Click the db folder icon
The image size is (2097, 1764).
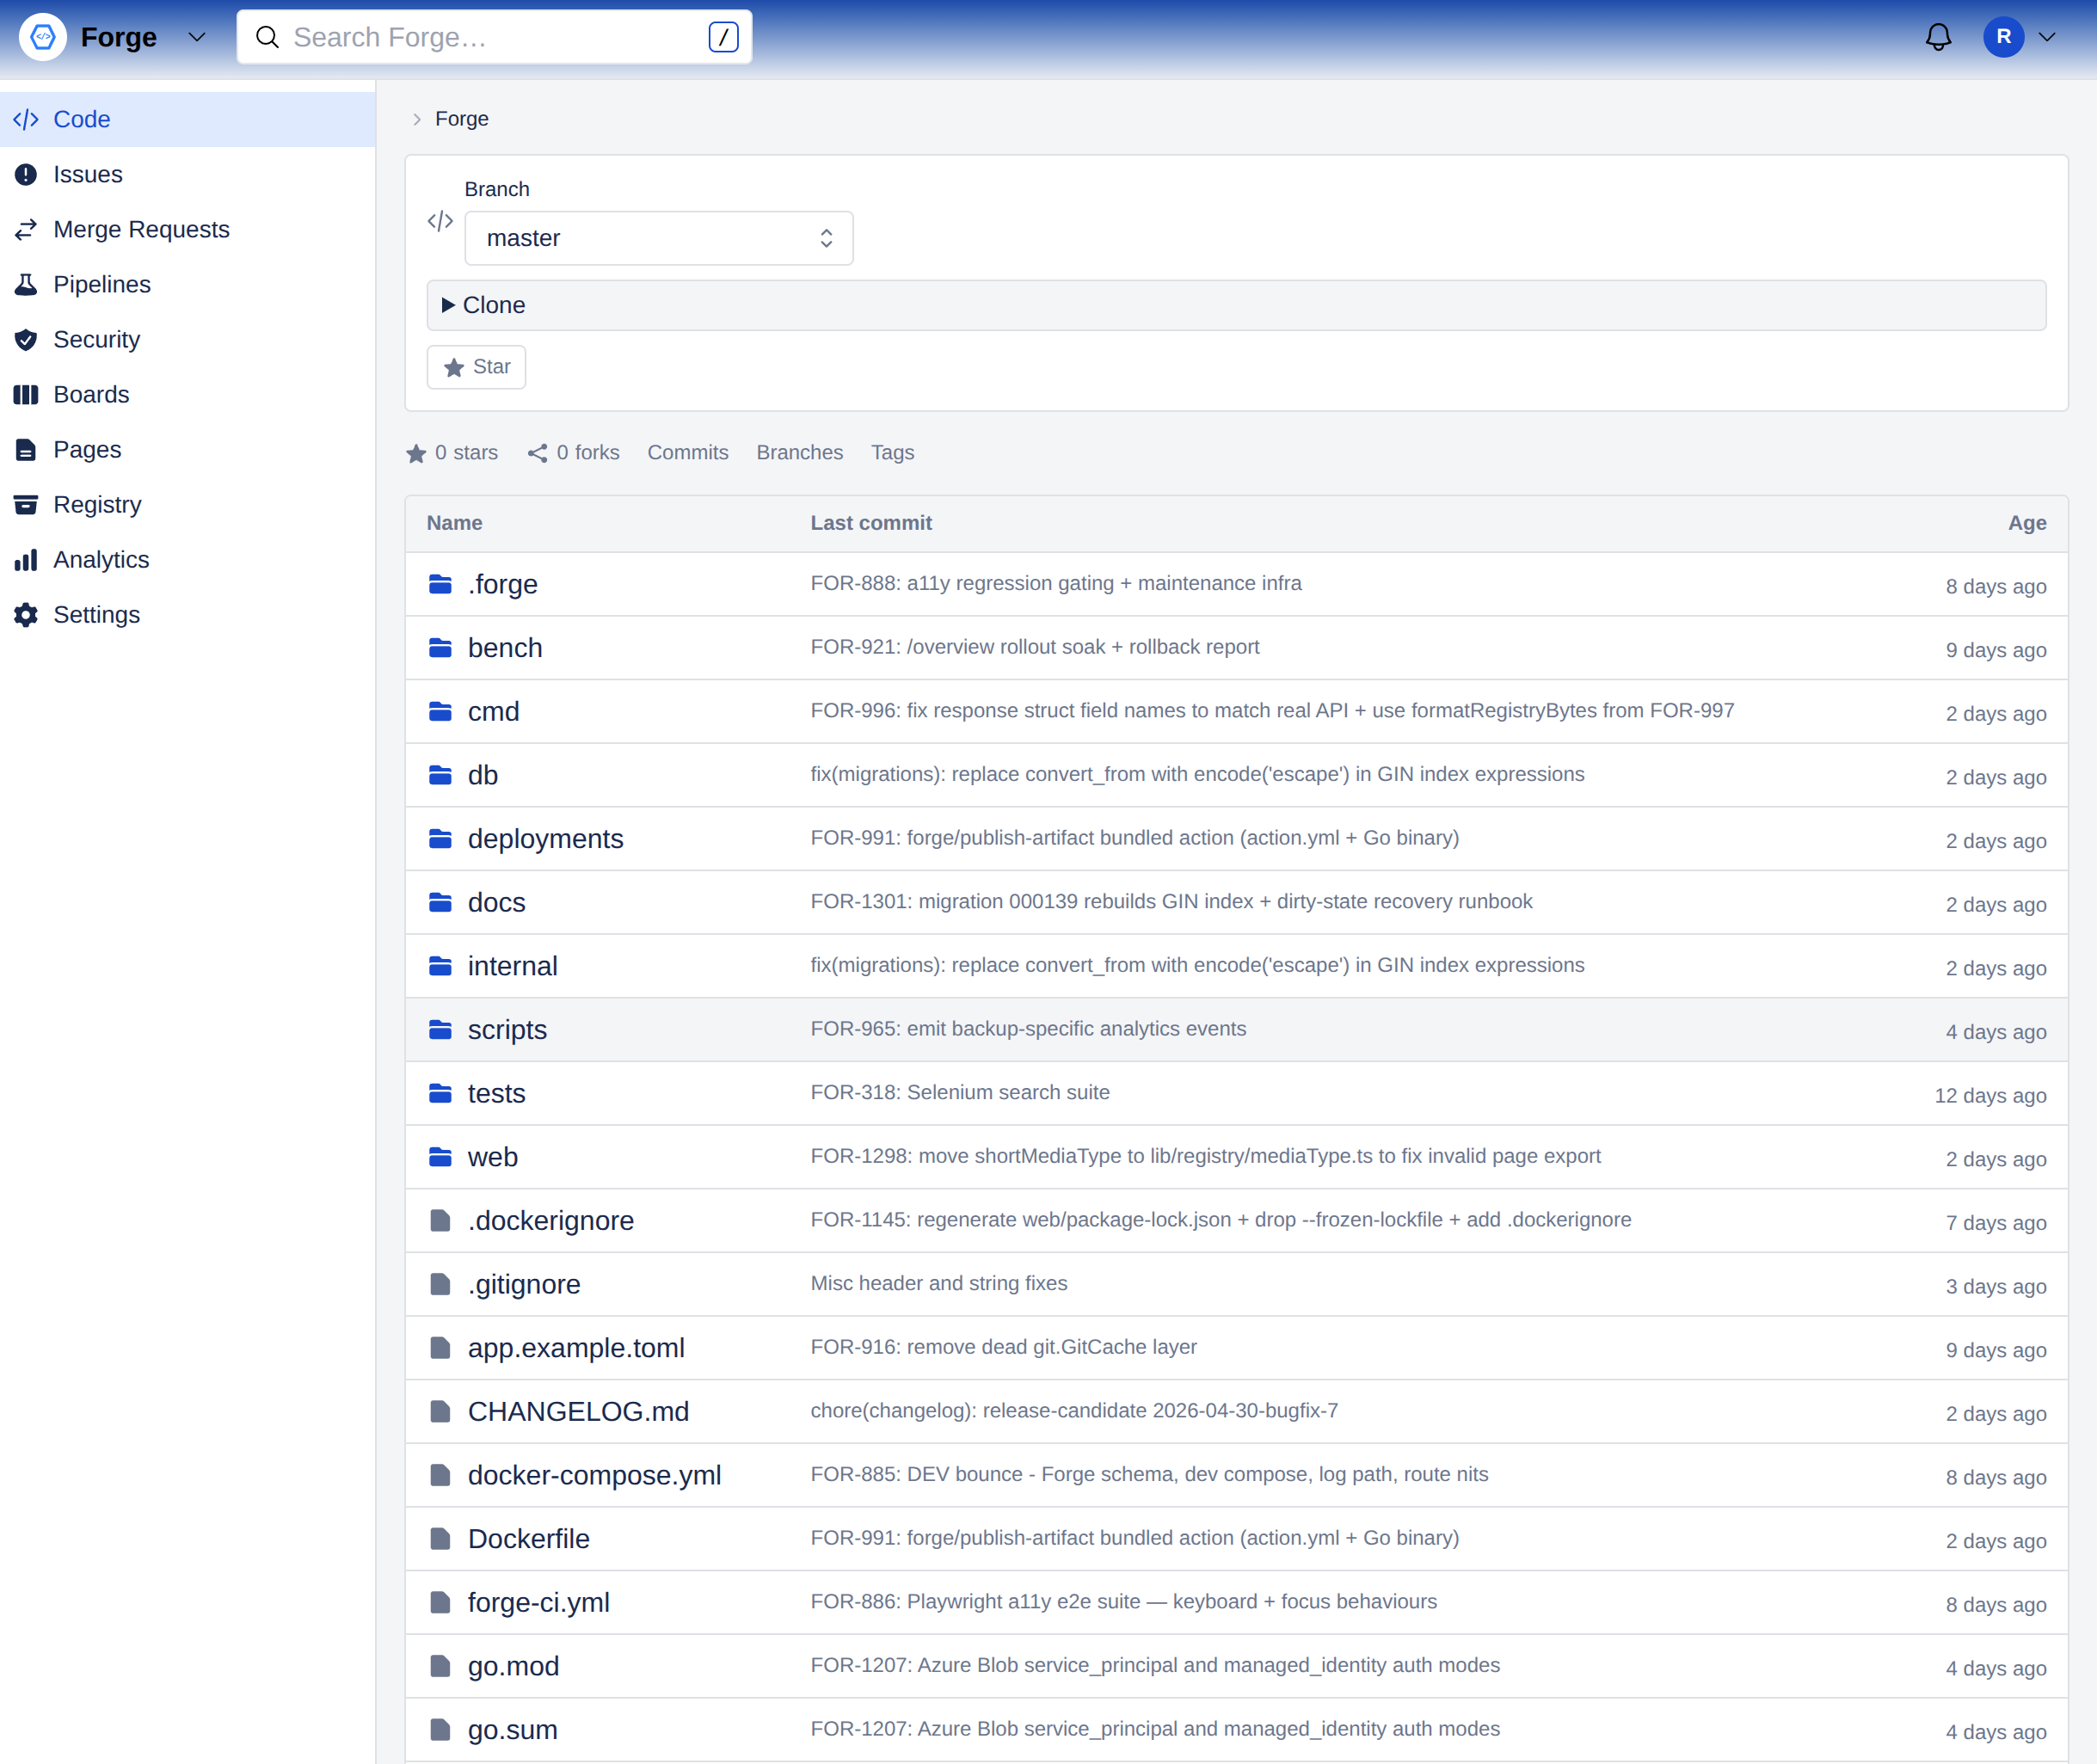tap(440, 775)
